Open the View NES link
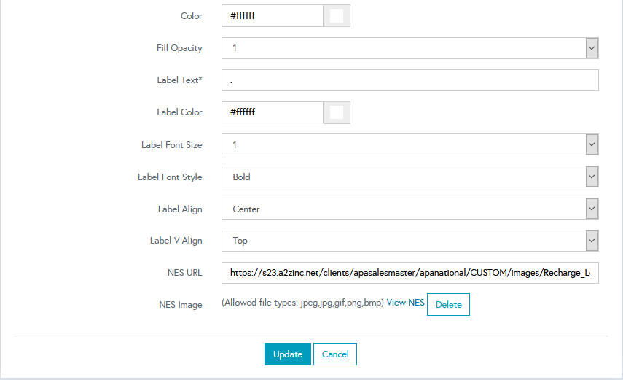623x380 pixels. [405, 303]
